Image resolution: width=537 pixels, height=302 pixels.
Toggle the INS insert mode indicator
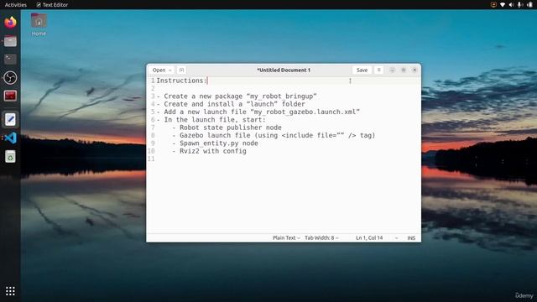[x=411, y=238]
